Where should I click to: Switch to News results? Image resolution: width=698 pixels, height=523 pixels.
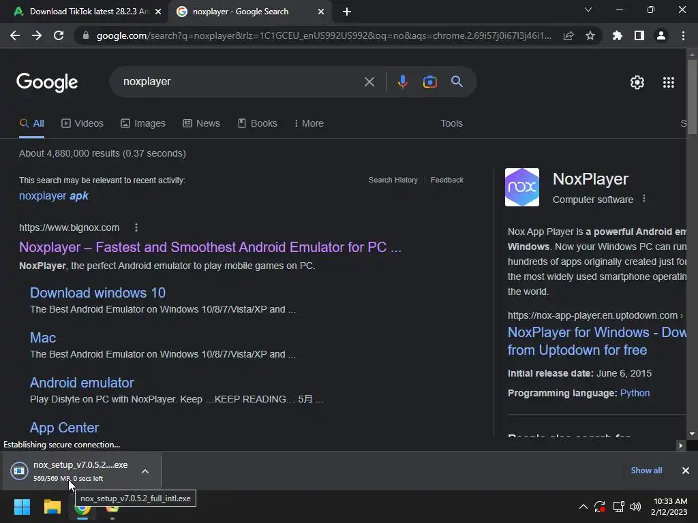201,123
